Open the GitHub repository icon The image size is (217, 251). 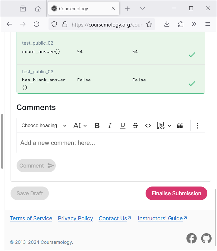(206, 238)
